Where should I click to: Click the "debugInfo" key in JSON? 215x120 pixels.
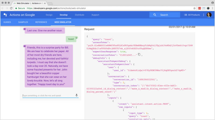99,58
